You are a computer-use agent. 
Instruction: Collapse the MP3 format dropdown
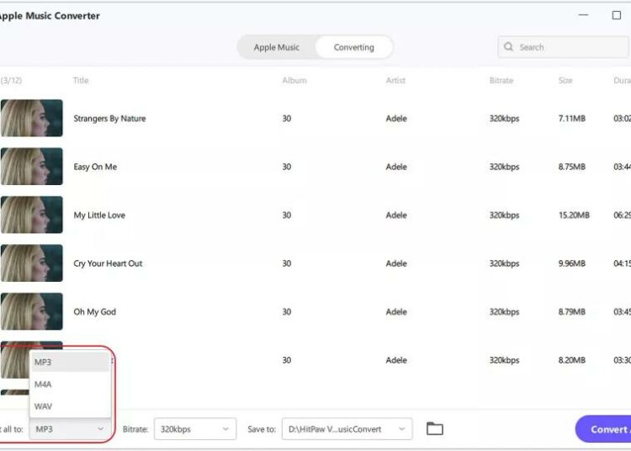click(x=70, y=429)
